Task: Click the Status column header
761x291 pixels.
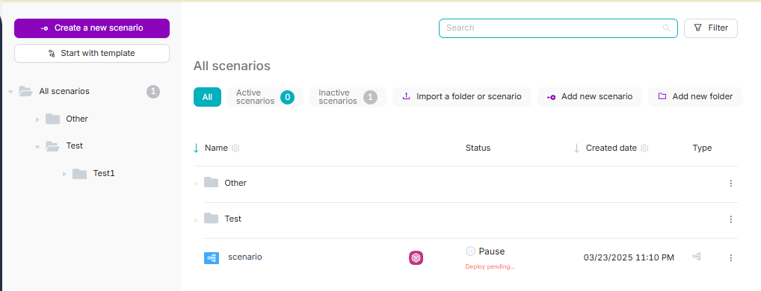Action: [478, 148]
